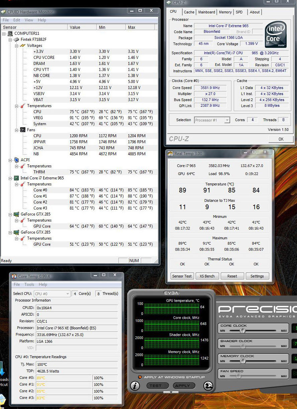297x409 pixels.
Task: Start XS Bench in Real Temp
Action: pyautogui.click(x=207, y=276)
